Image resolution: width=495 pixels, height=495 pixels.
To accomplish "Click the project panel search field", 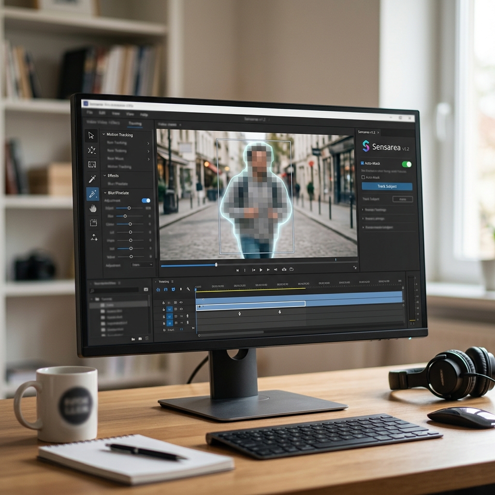I will coord(115,290).
